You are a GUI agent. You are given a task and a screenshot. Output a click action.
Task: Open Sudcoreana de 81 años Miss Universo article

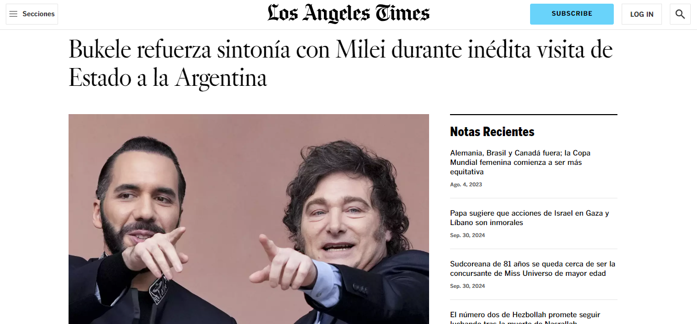[x=533, y=269]
